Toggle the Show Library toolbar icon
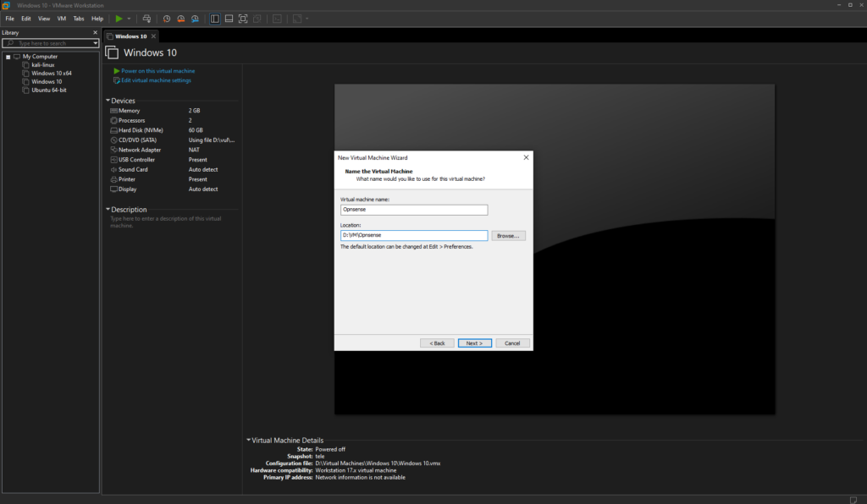This screenshot has height=504, width=867. [214, 19]
